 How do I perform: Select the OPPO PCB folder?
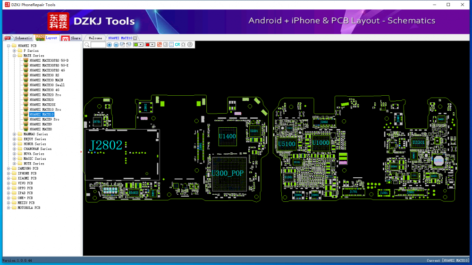(25, 188)
